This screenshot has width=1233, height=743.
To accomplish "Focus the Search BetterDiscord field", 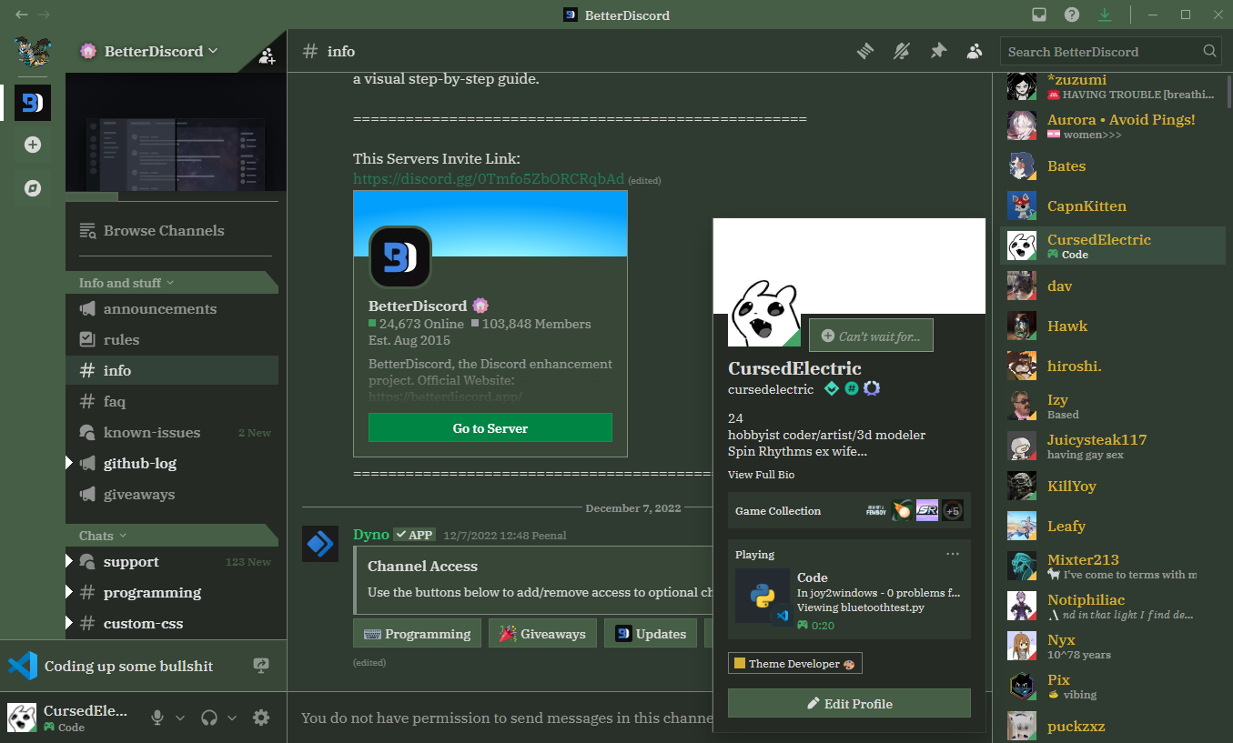I will point(1111,51).
